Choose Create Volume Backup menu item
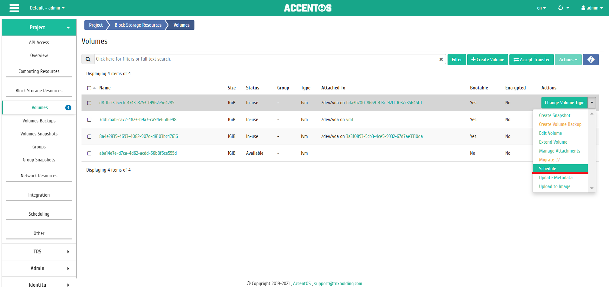609x287 pixels. click(560, 124)
